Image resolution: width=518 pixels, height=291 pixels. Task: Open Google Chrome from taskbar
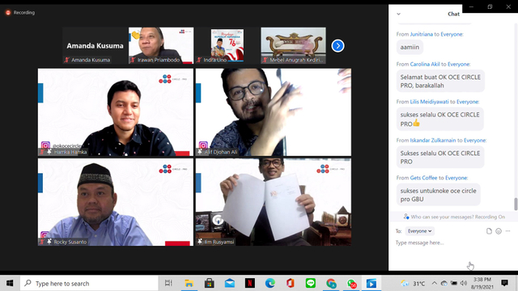point(331,284)
